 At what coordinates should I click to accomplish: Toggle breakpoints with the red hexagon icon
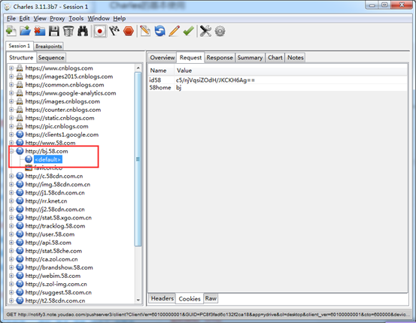(x=129, y=32)
